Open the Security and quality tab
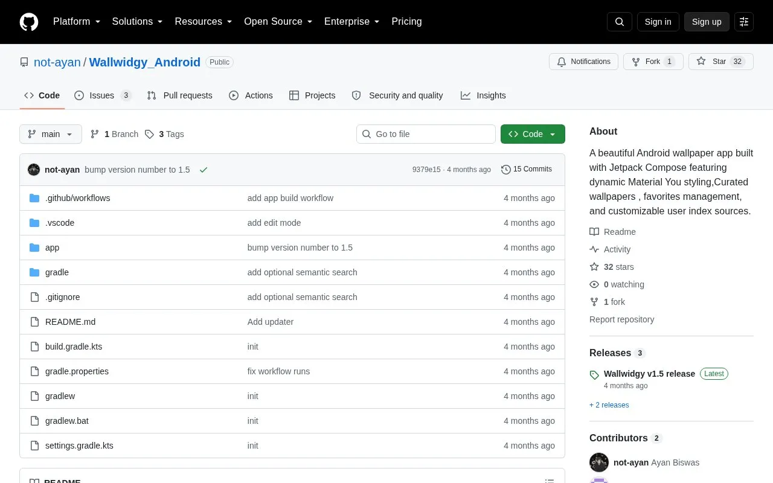773x483 pixels. (397, 95)
